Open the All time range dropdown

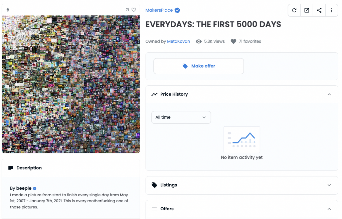[181, 117]
